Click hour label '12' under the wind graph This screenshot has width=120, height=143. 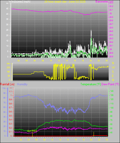point(59,61)
